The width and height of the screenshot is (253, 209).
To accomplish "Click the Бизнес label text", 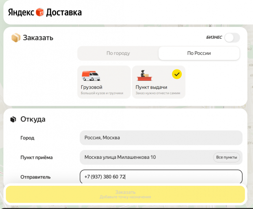I will (x=214, y=38).
